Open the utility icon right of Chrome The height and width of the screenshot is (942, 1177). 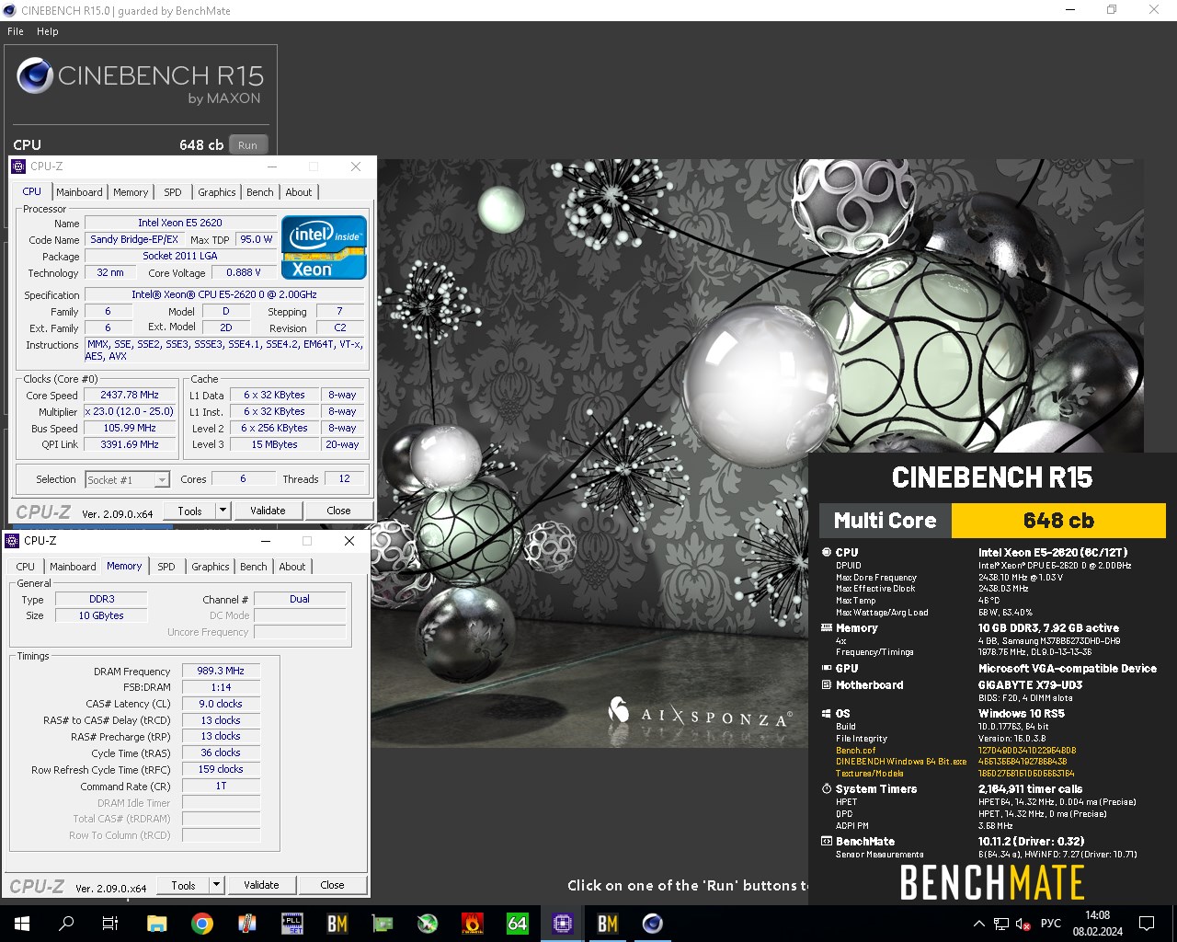coord(247,924)
